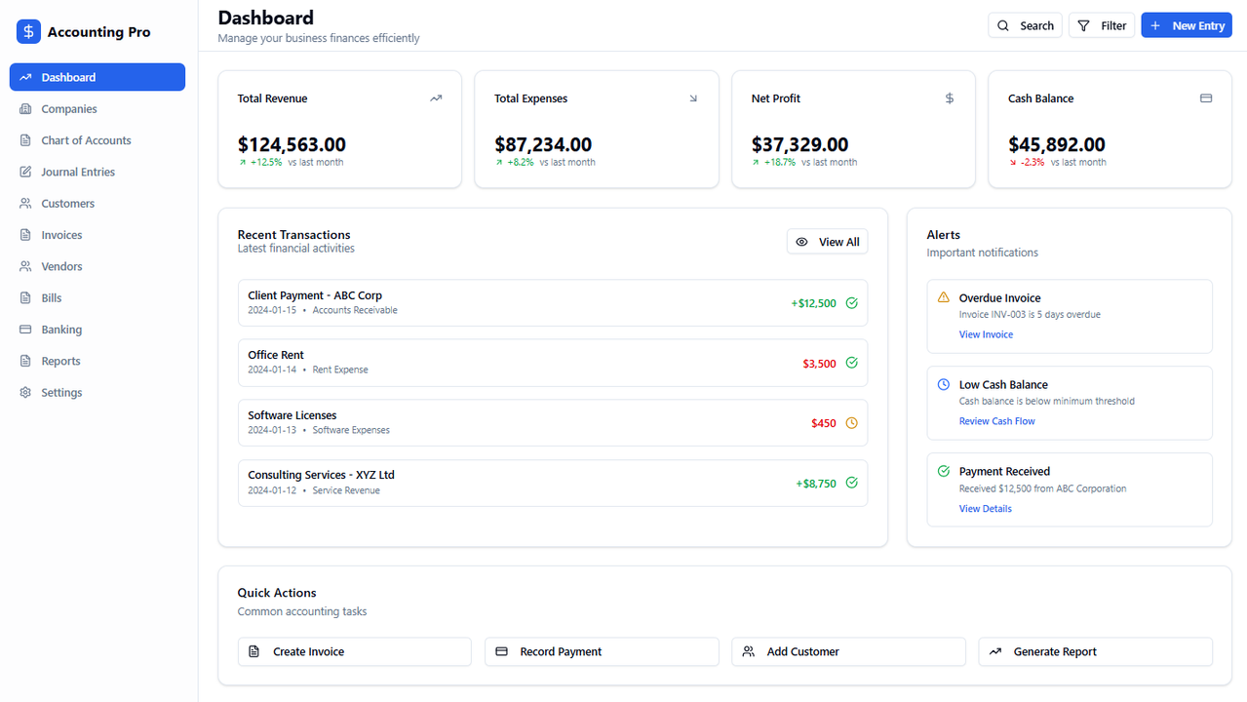Viewport: 1247px width, 702px height.
Task: Open the Vendors page label
Action: [x=61, y=266]
